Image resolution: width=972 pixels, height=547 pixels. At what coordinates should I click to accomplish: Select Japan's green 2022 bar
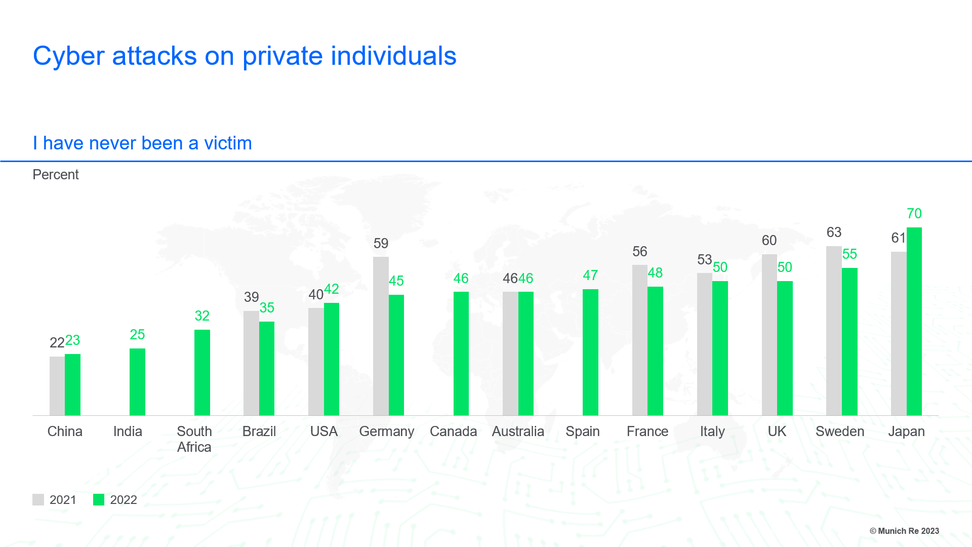pyautogui.click(x=914, y=322)
